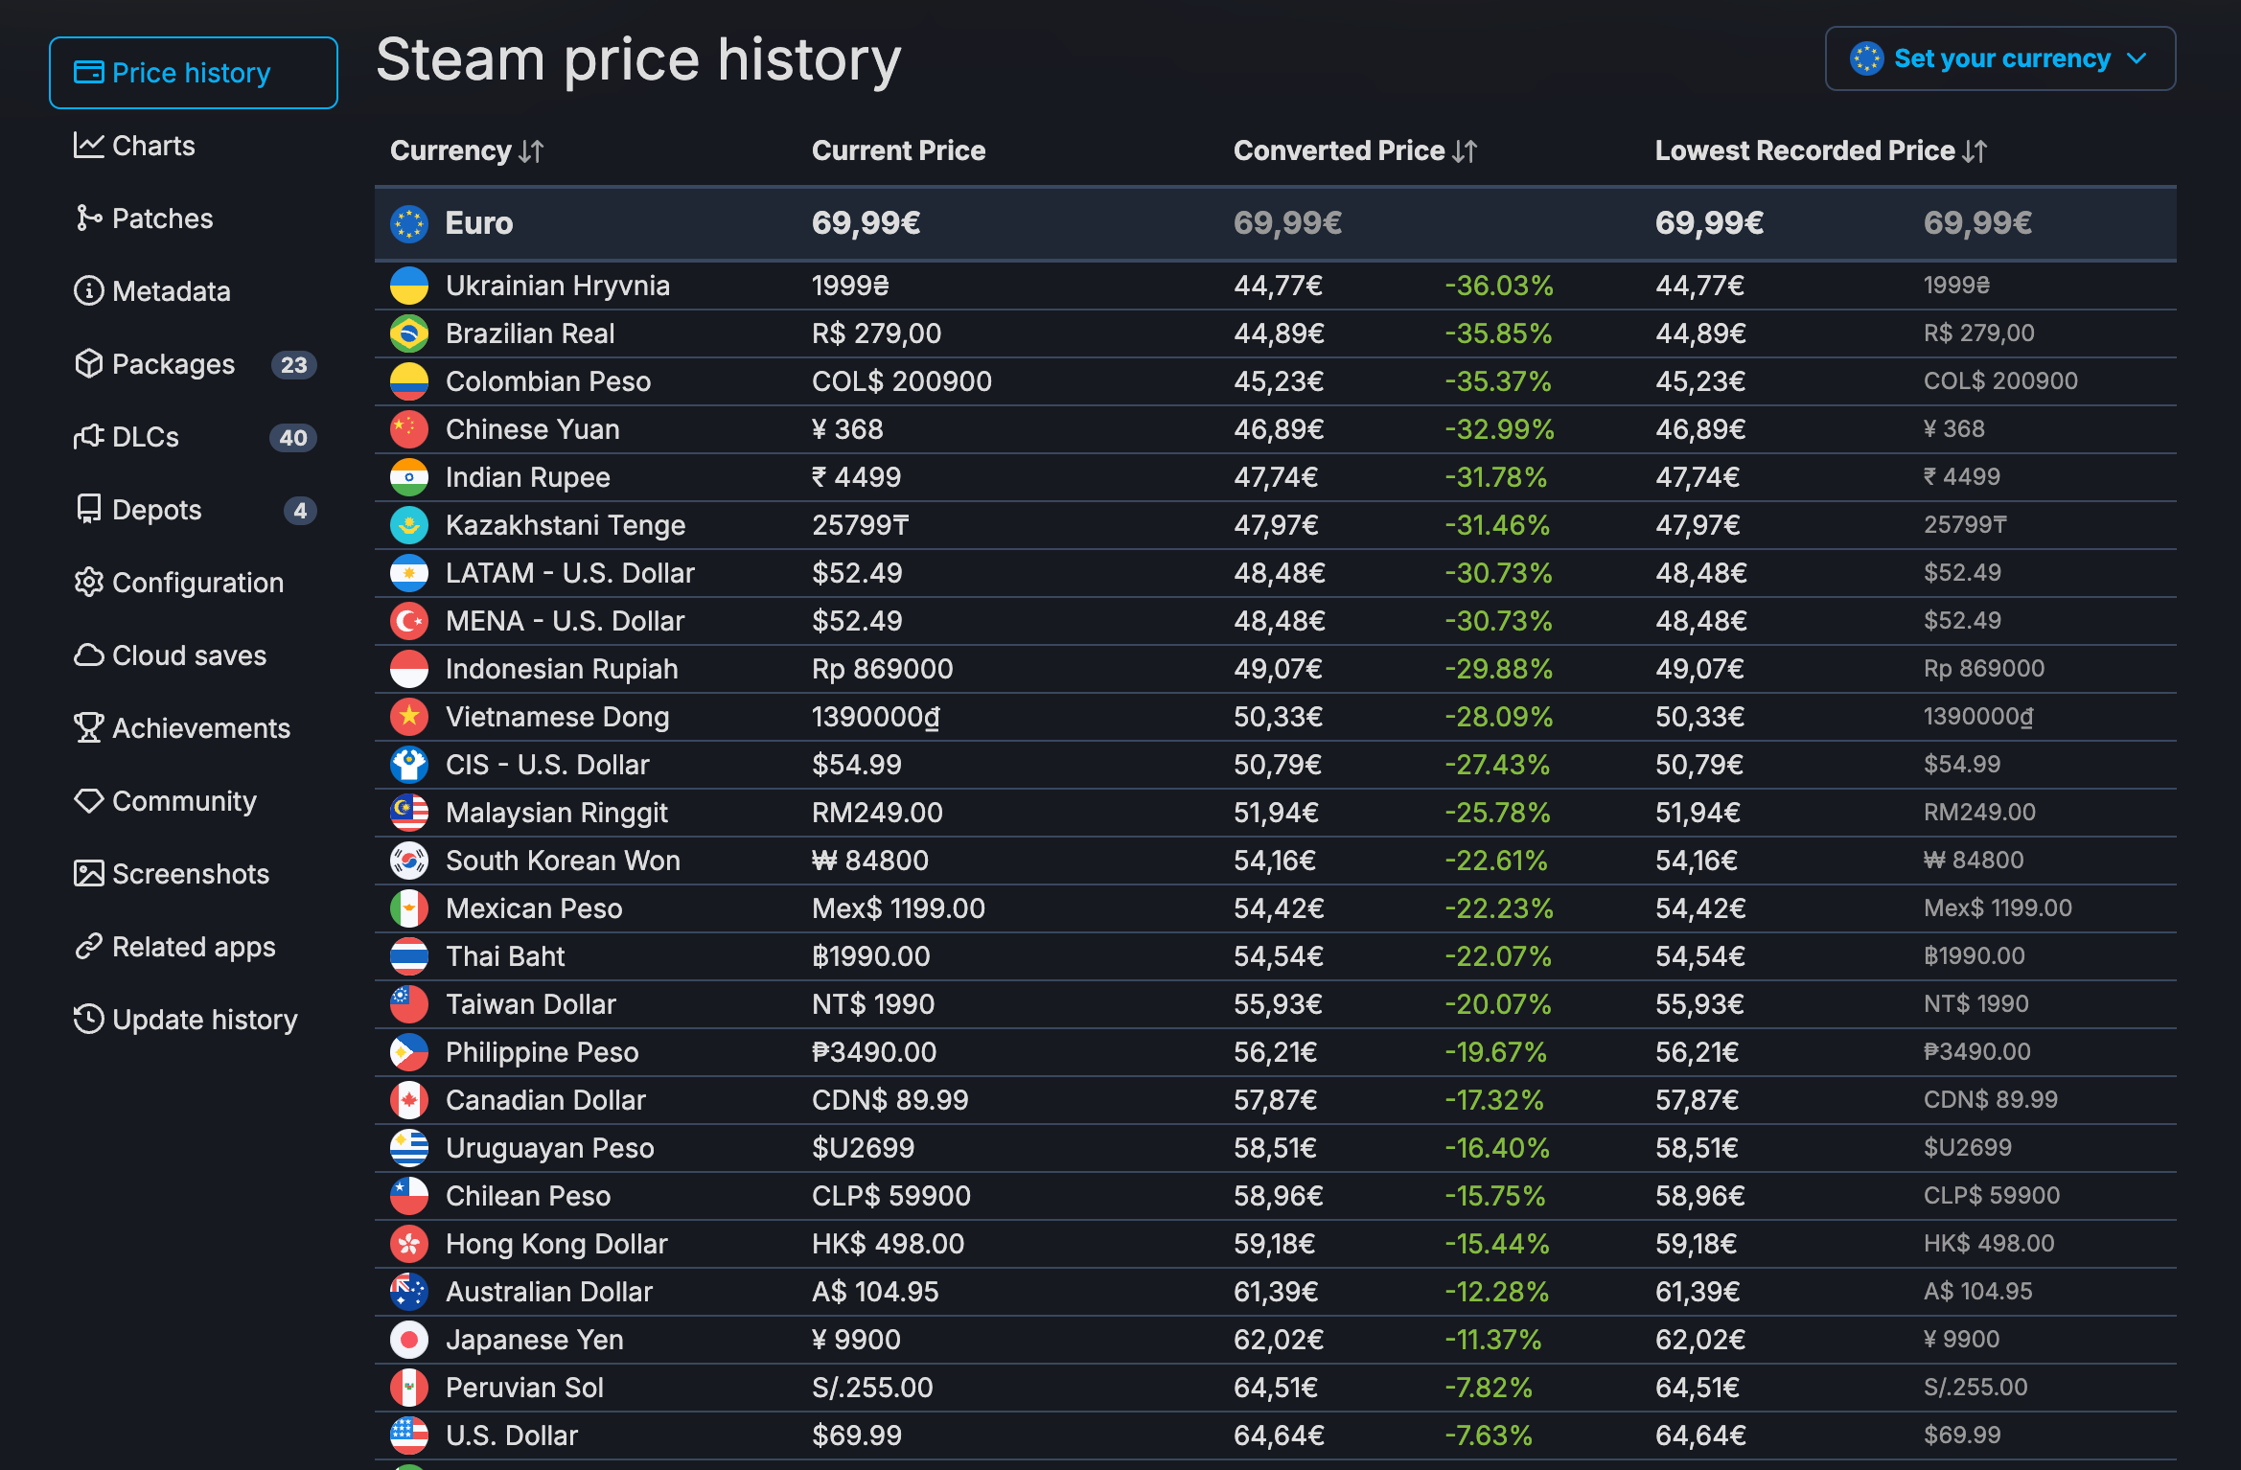The height and width of the screenshot is (1470, 2241).
Task: Toggle sorting on the Lowest Recorded Price column
Action: click(x=1975, y=151)
